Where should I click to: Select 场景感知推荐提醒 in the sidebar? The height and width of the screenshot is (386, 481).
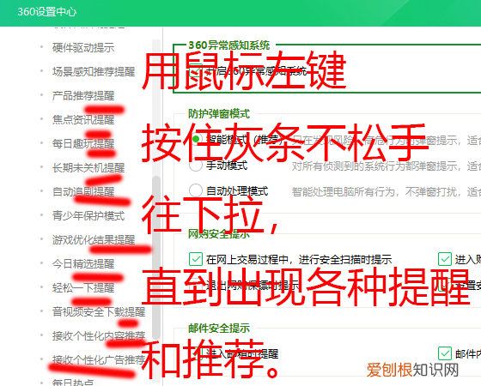(94, 71)
